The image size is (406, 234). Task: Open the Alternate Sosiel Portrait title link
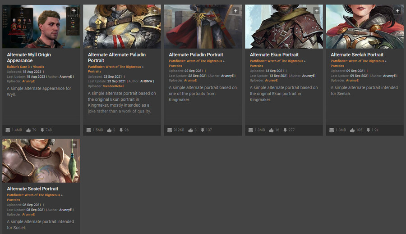pyautogui.click(x=32, y=189)
